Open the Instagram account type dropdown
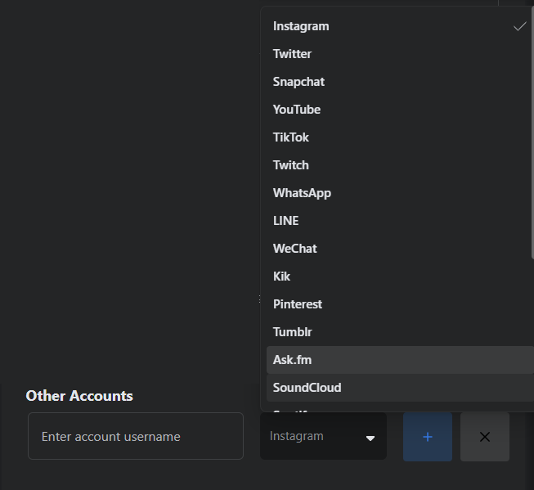Image resolution: width=534 pixels, height=490 pixels. point(323,436)
